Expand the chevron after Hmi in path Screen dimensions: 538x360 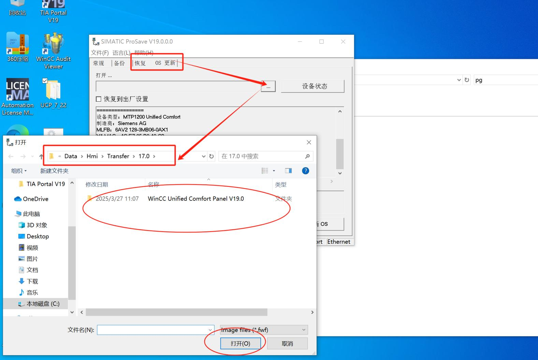click(x=102, y=156)
